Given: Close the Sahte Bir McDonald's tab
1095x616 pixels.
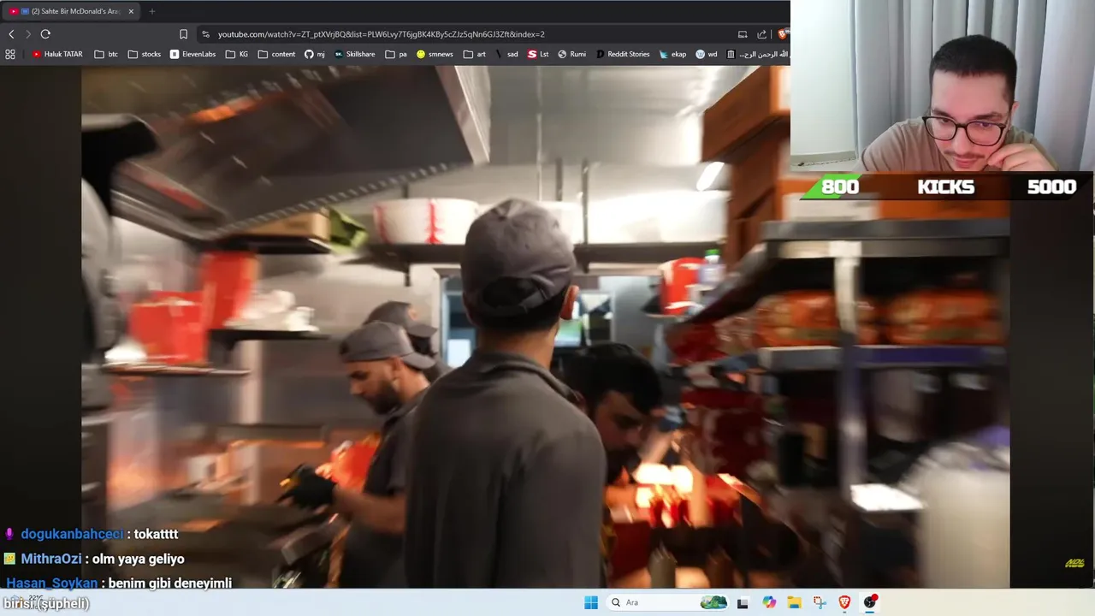Looking at the screenshot, I should click(x=131, y=11).
